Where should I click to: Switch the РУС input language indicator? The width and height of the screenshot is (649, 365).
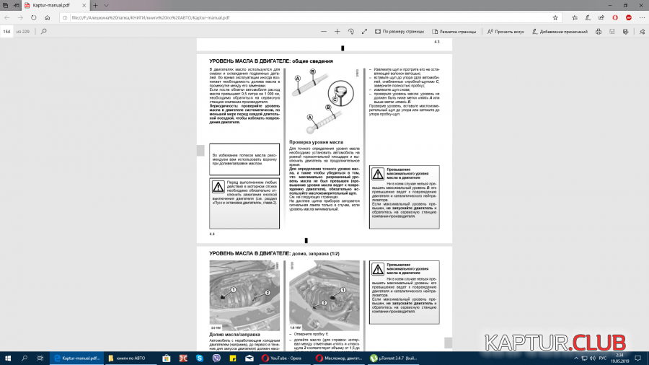[x=603, y=358]
